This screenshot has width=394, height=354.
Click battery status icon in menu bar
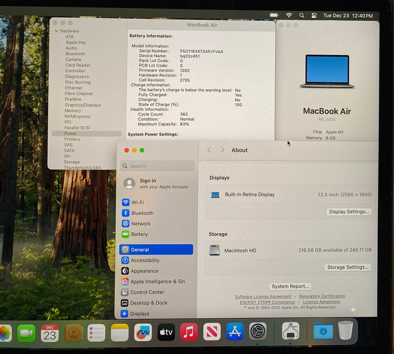274,15
